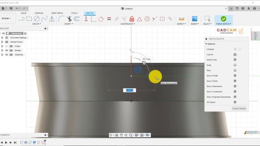260x146 pixels.
Task: Click the timeline Play button
Action: (x=6, y=142)
